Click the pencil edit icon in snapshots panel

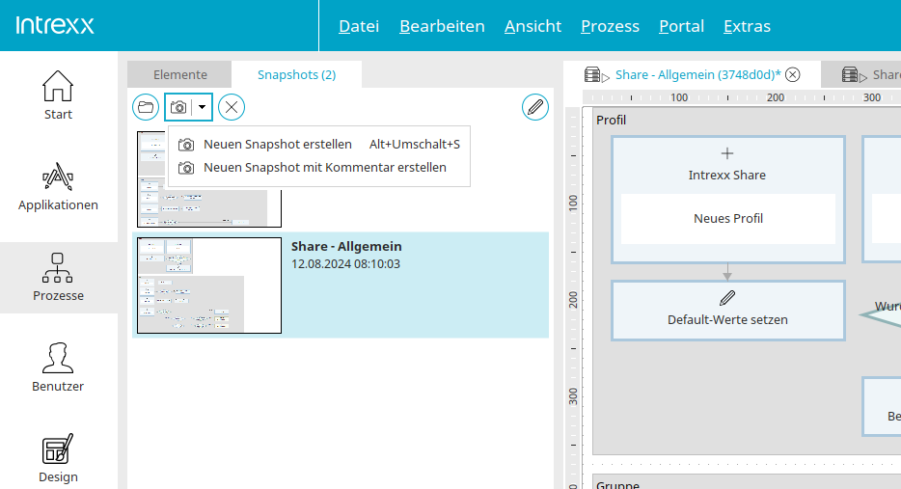tap(535, 107)
